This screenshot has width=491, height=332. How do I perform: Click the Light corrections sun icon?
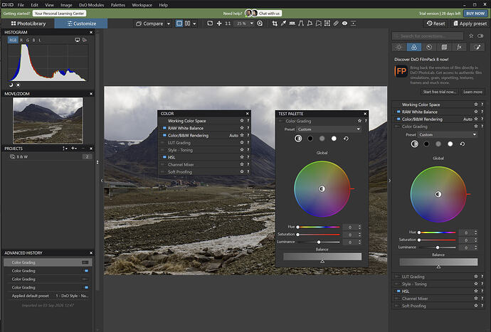(x=399, y=47)
